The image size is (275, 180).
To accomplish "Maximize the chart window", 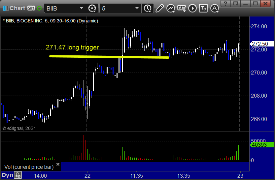I will (x=256, y=4).
